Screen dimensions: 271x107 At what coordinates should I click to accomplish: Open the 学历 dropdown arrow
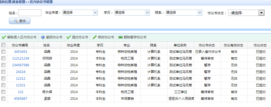pos(147,13)
